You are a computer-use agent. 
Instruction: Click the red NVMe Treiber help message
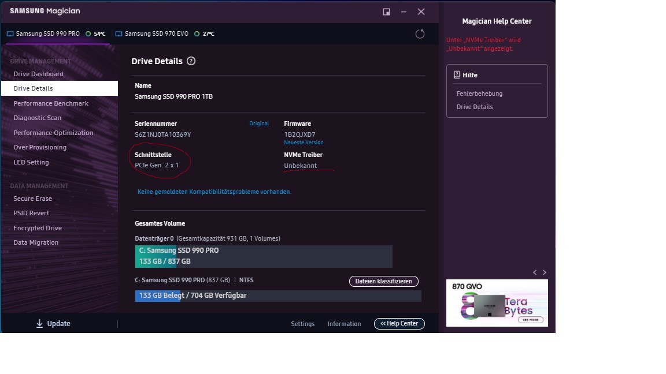coord(483,44)
